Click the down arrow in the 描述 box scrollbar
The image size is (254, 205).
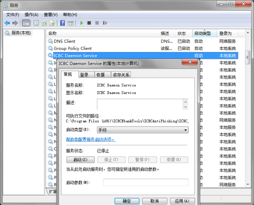(185, 107)
